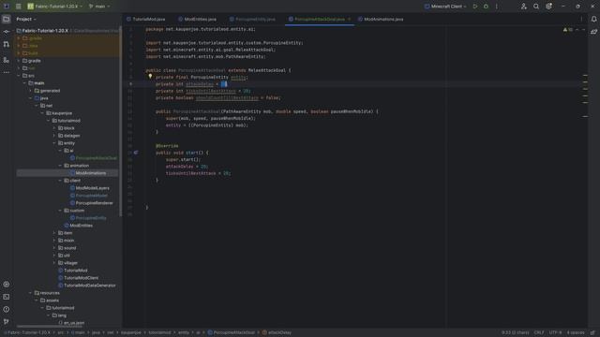Click the CRLF line separator indicator
Image resolution: width=600 pixels, height=337 pixels.
click(539, 333)
